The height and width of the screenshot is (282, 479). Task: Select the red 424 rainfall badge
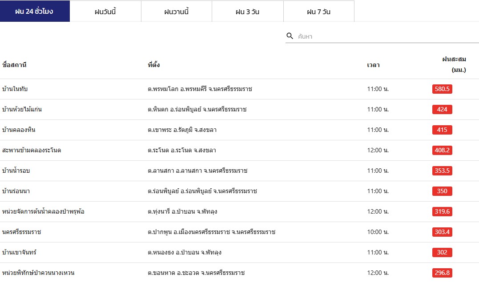442,109
